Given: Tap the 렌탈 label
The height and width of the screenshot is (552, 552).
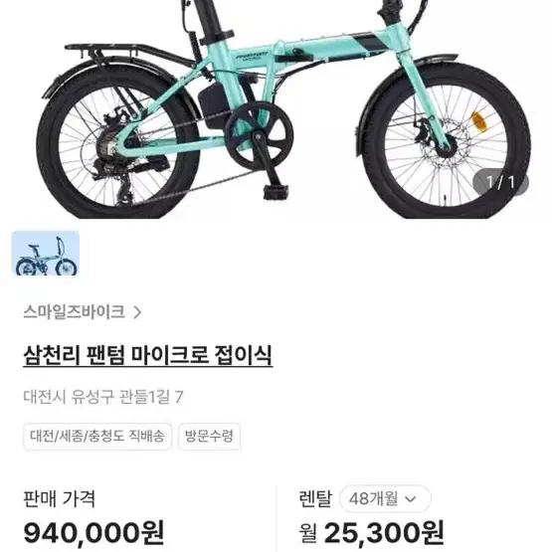Looking at the screenshot, I should click(315, 498).
